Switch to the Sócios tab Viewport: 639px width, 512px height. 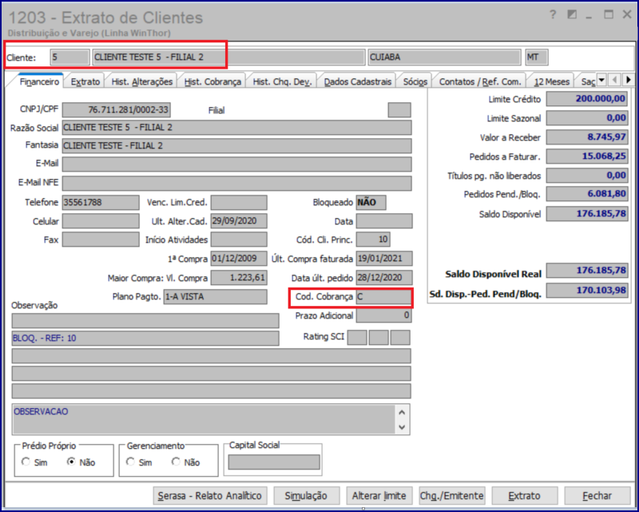[415, 81]
